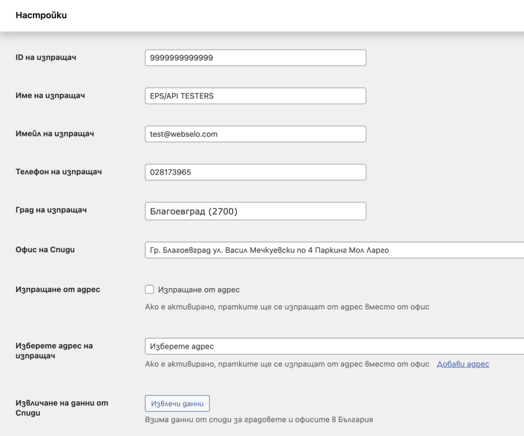This screenshot has height=436, width=524.
Task: Open the 'Офис на Спиди' dropdown
Action: pyautogui.click(x=334, y=250)
